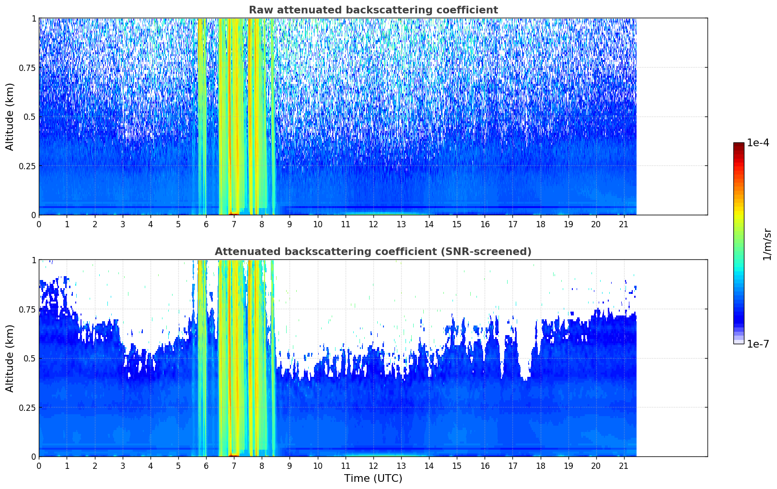Click the '1e-7' colorbar minimum label
The height and width of the screenshot is (489, 777).
pos(758,344)
